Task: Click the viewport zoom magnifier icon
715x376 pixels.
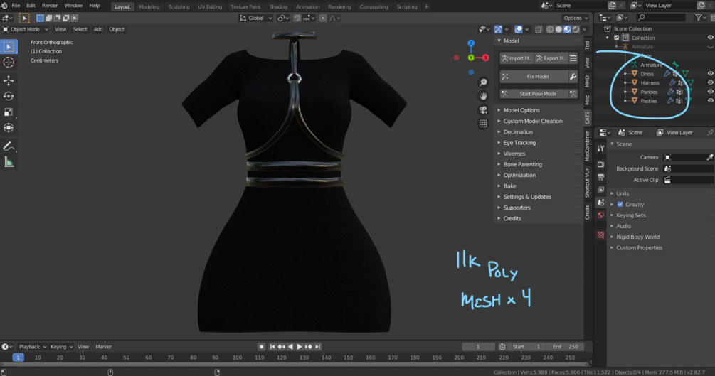Action: [x=483, y=82]
